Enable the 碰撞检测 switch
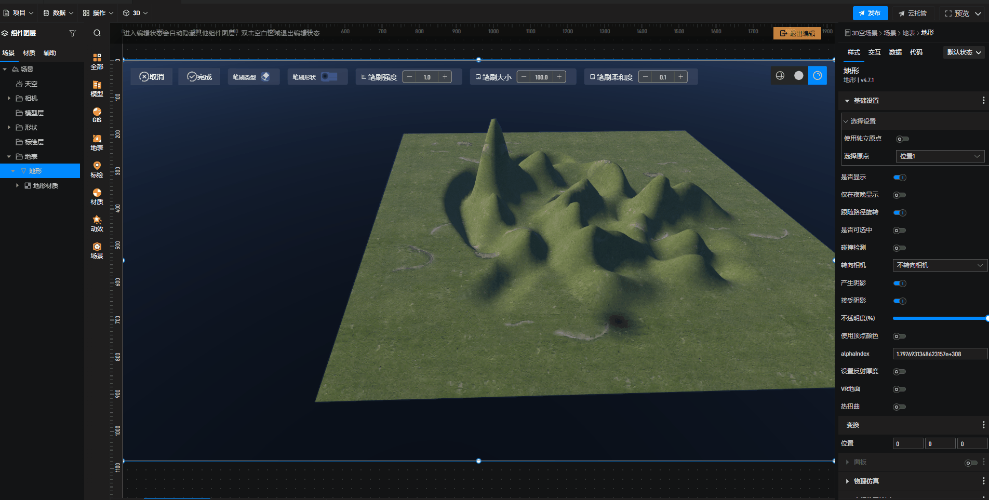Screen dimensions: 989x500 coord(900,248)
